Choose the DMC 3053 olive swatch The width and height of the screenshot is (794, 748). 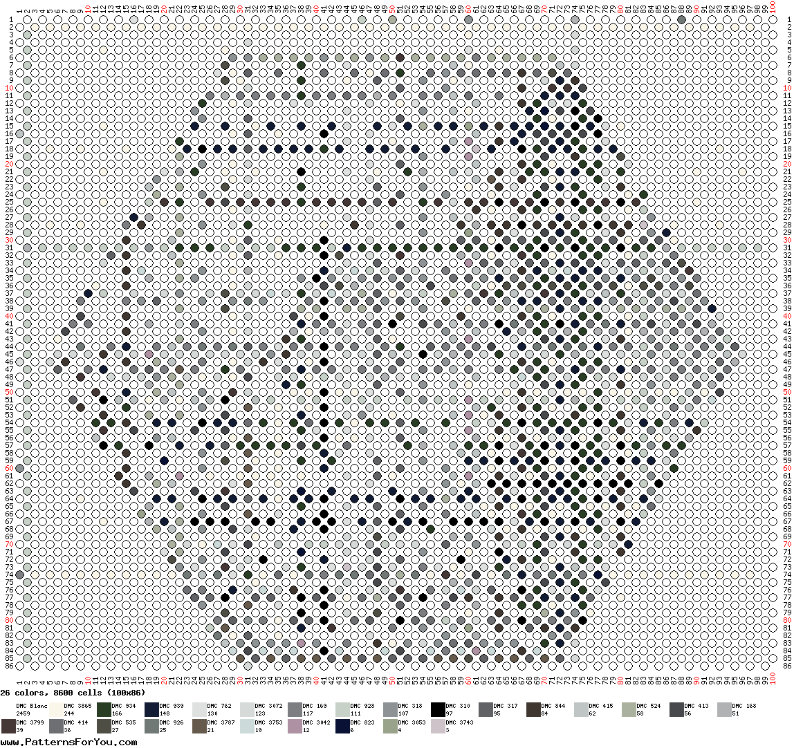click(390, 727)
